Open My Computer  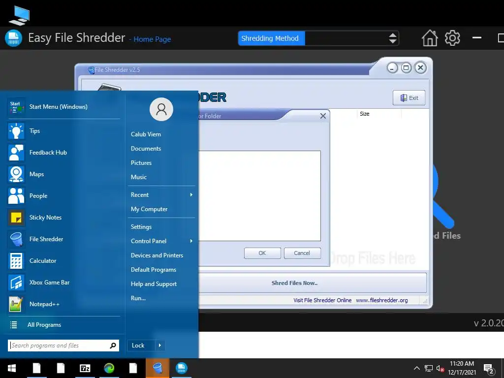(149, 209)
